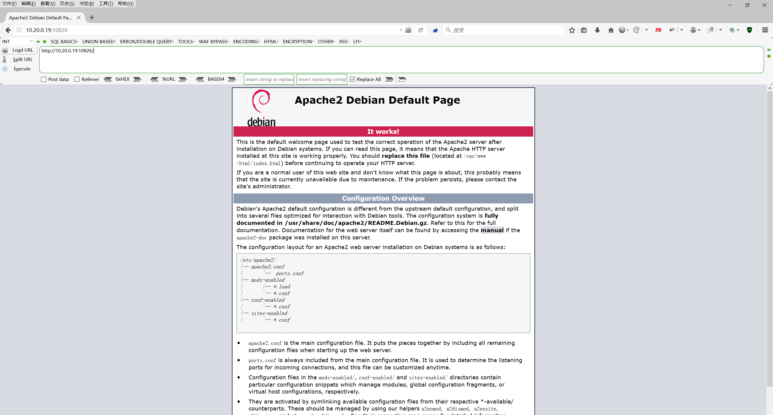Open the hamburger menu icon

[x=765, y=30]
